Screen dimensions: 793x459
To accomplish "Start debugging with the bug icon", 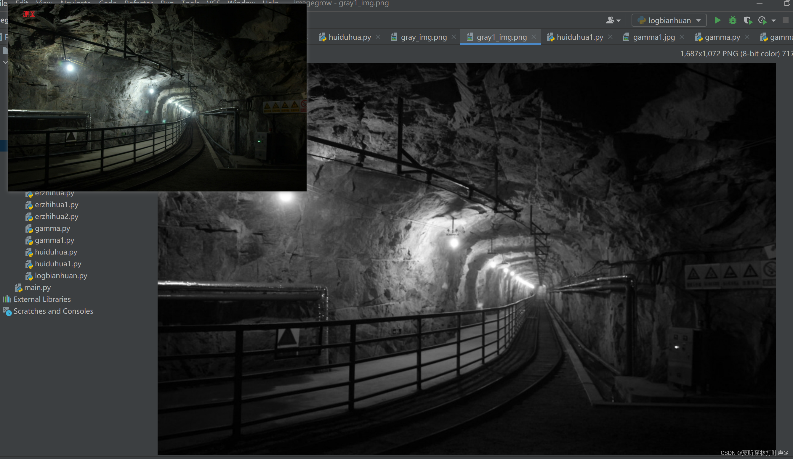I will point(733,20).
